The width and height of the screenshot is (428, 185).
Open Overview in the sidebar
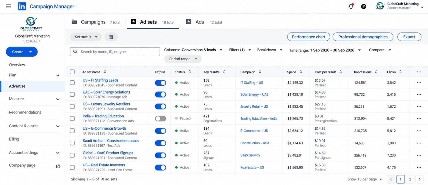(x=17, y=65)
